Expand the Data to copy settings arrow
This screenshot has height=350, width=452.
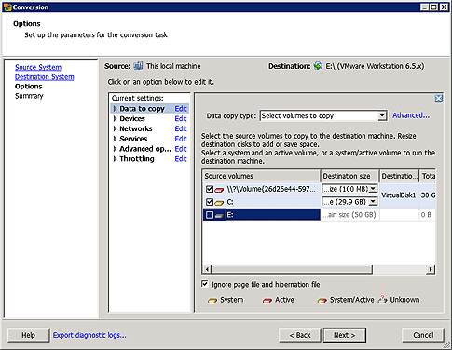click(115, 109)
